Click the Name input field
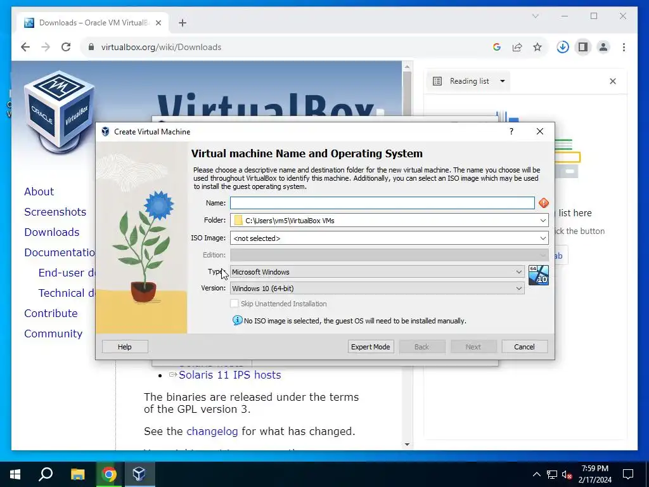This screenshot has height=487, width=649. pos(382,203)
